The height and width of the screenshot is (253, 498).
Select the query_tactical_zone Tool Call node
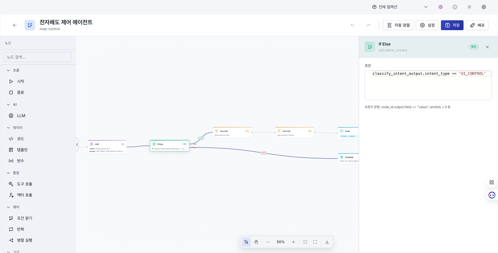(x=232, y=132)
